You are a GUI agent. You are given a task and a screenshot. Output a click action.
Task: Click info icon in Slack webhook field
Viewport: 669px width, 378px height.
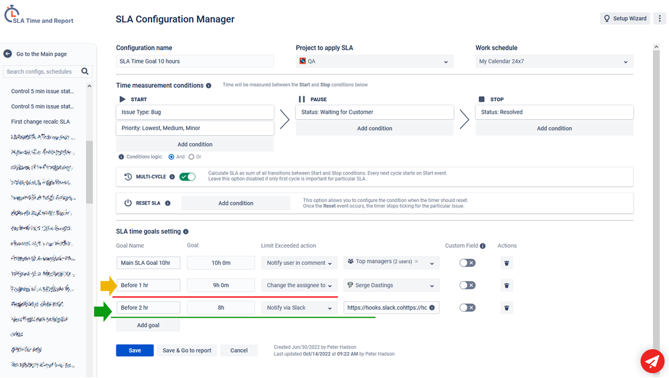point(432,308)
